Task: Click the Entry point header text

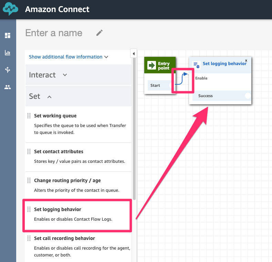Action: click(x=164, y=66)
